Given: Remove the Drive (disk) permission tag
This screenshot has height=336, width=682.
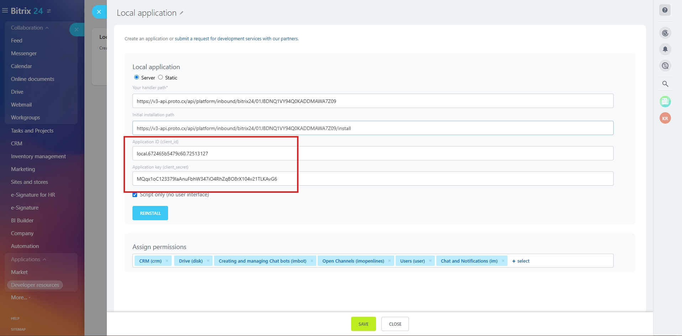Looking at the screenshot, I should pyautogui.click(x=208, y=261).
